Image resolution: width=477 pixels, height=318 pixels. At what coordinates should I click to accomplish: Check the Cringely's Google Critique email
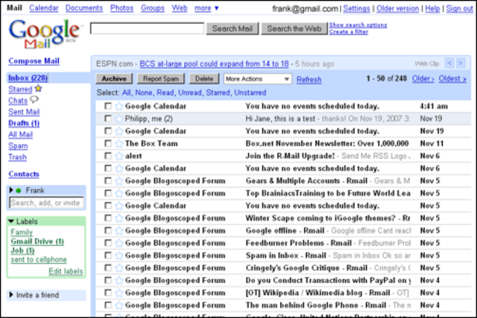pyautogui.click(x=107, y=268)
